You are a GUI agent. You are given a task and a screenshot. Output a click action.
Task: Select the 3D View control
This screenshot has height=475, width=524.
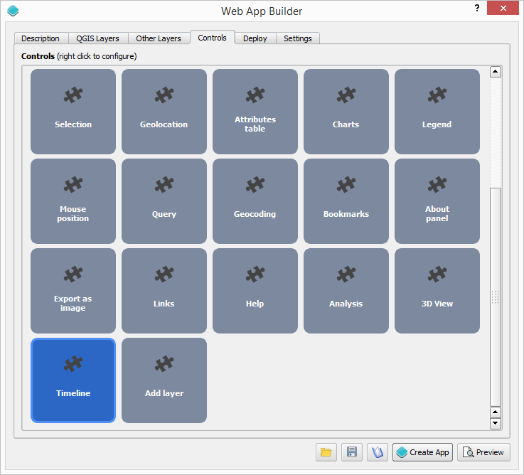coord(437,291)
